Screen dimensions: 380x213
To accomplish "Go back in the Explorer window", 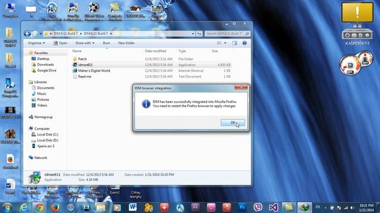I will 27,34.
